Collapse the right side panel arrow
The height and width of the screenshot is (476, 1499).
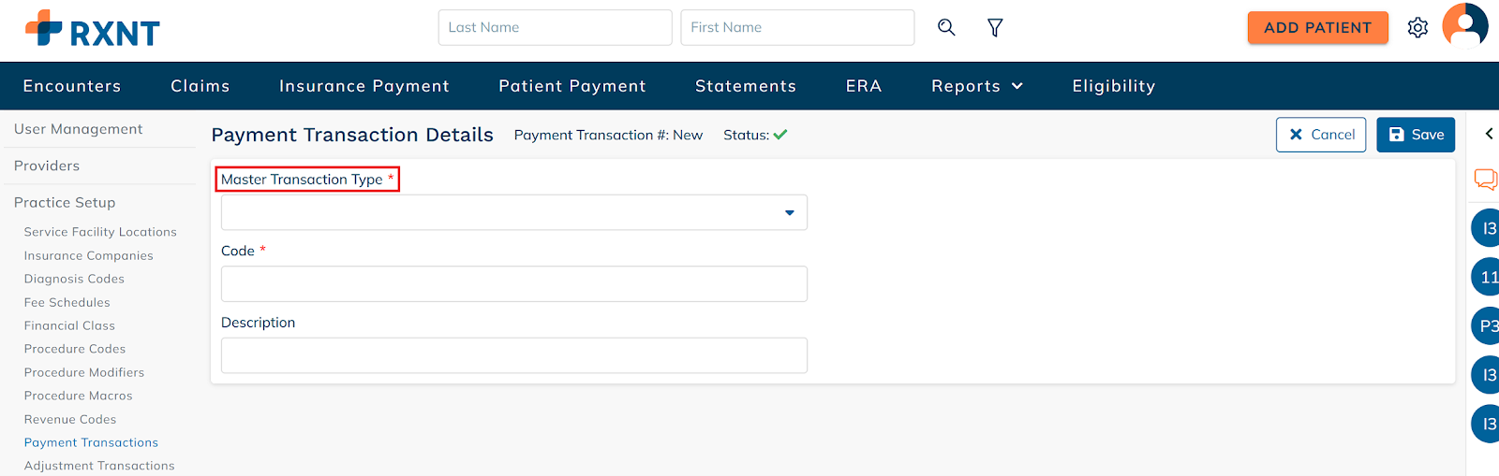tap(1489, 134)
